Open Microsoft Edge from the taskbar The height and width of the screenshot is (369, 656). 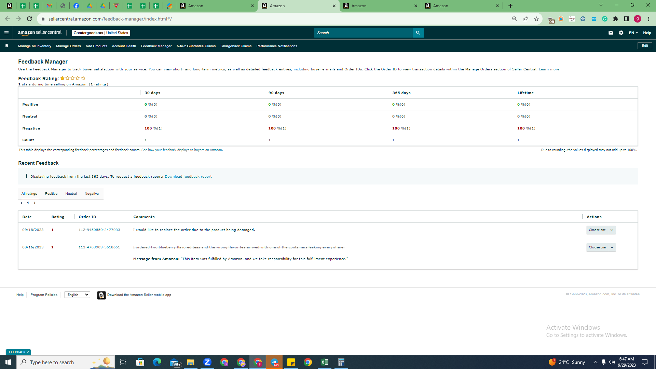[157, 362]
